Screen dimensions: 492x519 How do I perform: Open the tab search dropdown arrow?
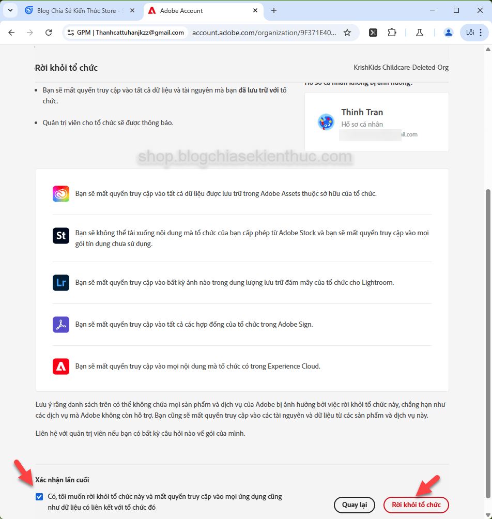(10, 10)
